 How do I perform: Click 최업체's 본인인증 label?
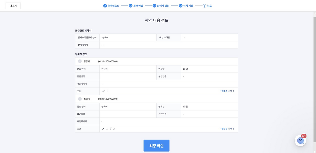(163, 114)
